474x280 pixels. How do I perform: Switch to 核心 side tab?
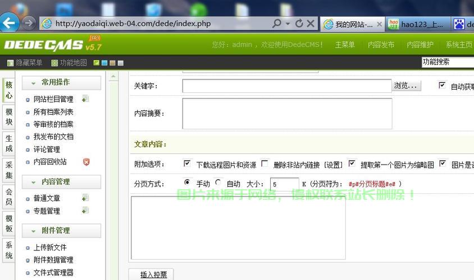point(9,90)
